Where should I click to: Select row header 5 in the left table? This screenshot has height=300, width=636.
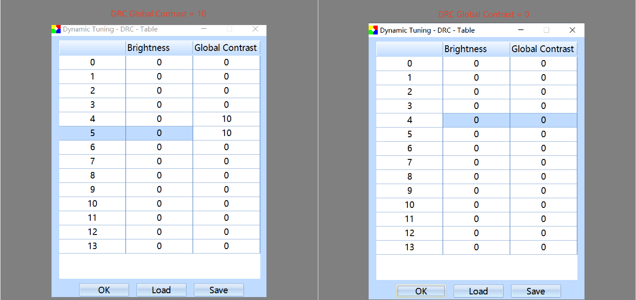(x=92, y=133)
